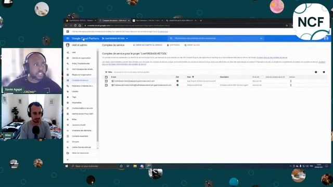Click the E-mail column header
The height and width of the screenshot is (187, 333).
[113, 77]
